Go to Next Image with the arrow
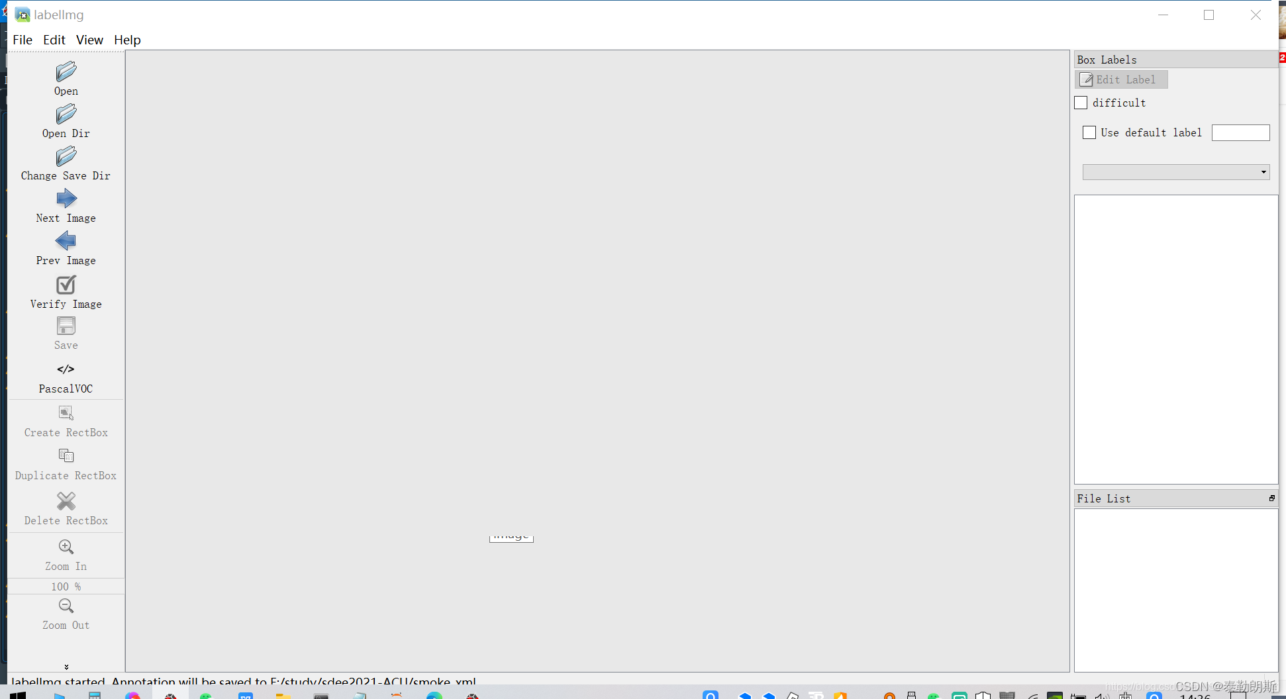The image size is (1286, 699). (66, 199)
